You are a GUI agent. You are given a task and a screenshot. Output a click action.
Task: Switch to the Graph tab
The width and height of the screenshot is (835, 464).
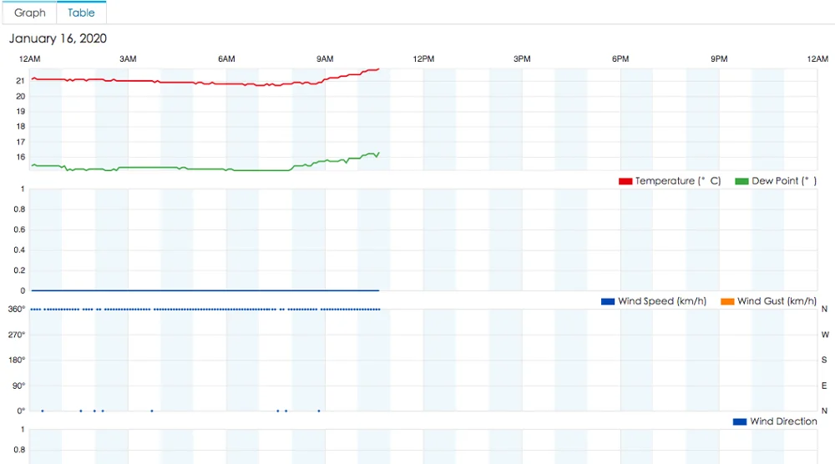click(30, 13)
